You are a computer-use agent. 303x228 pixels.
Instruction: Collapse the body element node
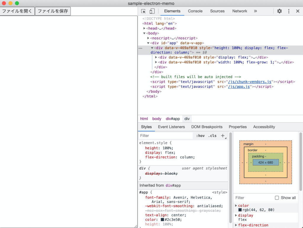[x=144, y=33]
